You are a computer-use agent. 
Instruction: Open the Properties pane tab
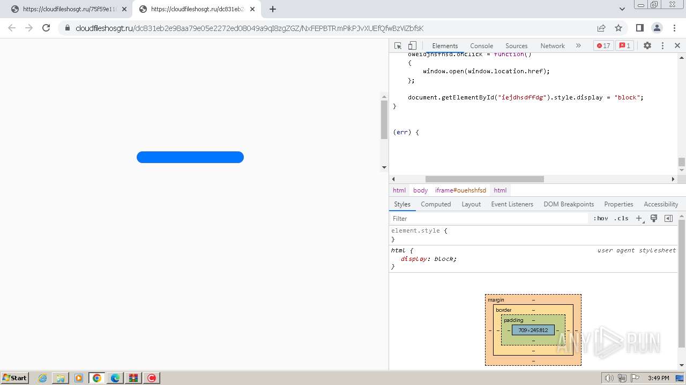click(618, 204)
